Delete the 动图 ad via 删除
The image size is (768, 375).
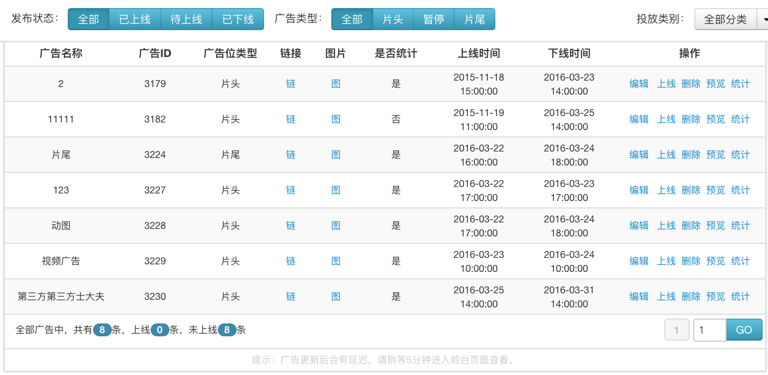pyautogui.click(x=691, y=226)
